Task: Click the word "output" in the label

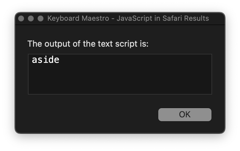Action: [57, 44]
